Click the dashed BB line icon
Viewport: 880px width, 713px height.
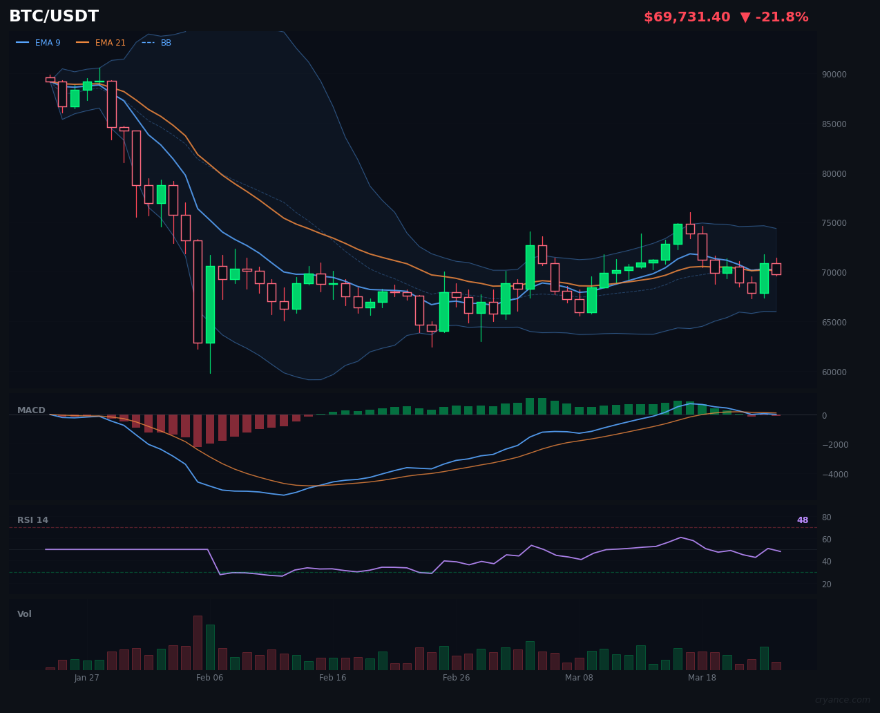pyautogui.click(x=149, y=42)
